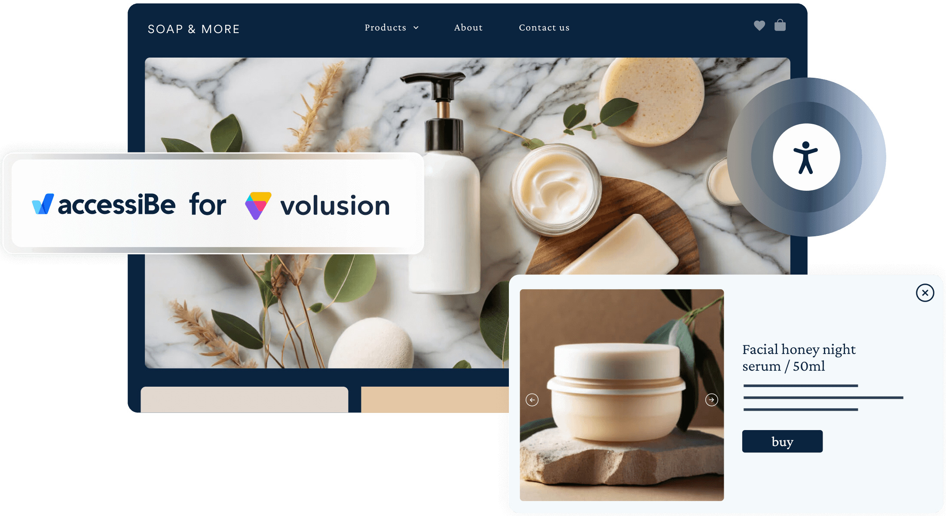The image size is (946, 516).
Task: Click the close X button on product popup
Action: point(925,292)
